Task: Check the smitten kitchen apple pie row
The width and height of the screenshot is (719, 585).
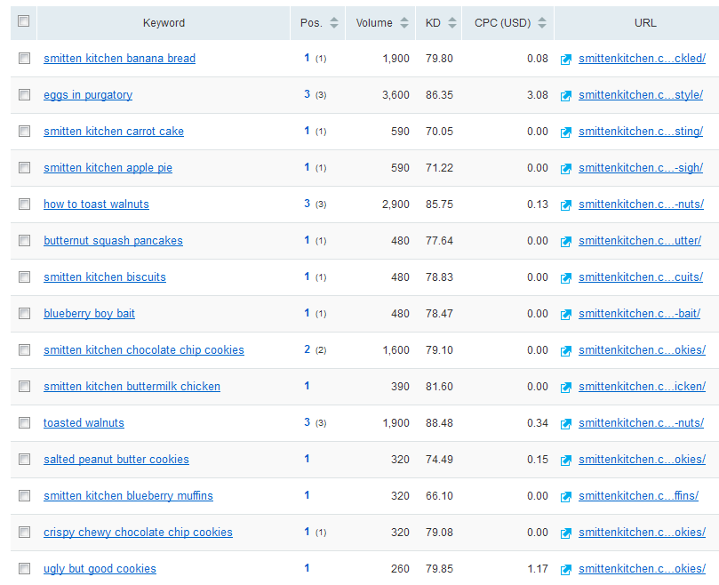Action: [24, 167]
